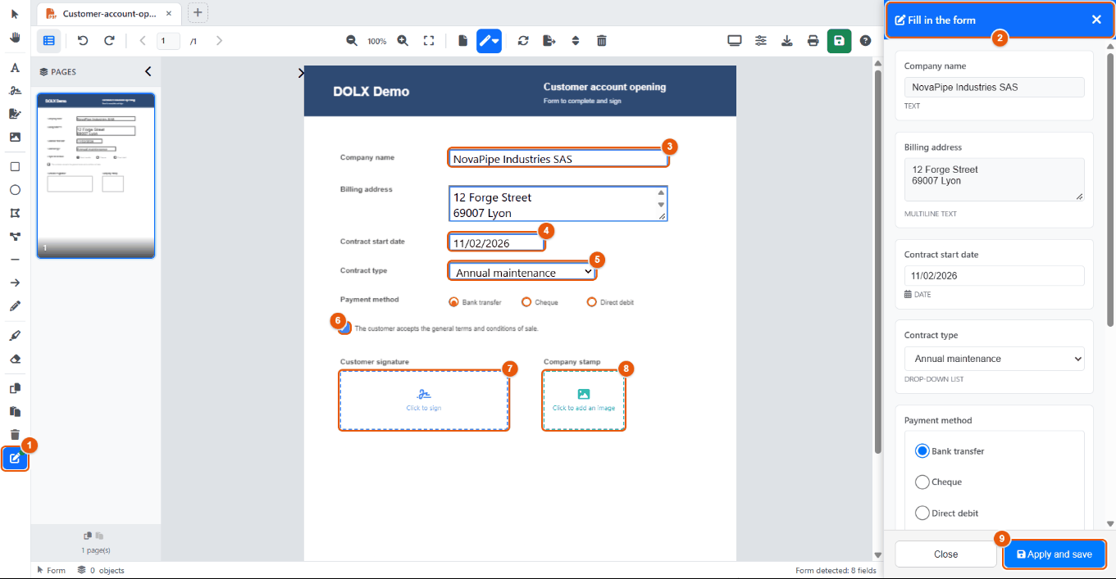Click the extract page icon in top toolbar
This screenshot has width=1116, height=579.
point(549,41)
